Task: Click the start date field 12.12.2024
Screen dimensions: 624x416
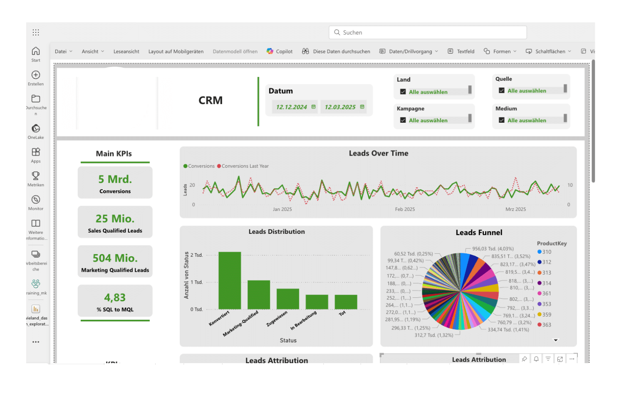Action: point(295,107)
